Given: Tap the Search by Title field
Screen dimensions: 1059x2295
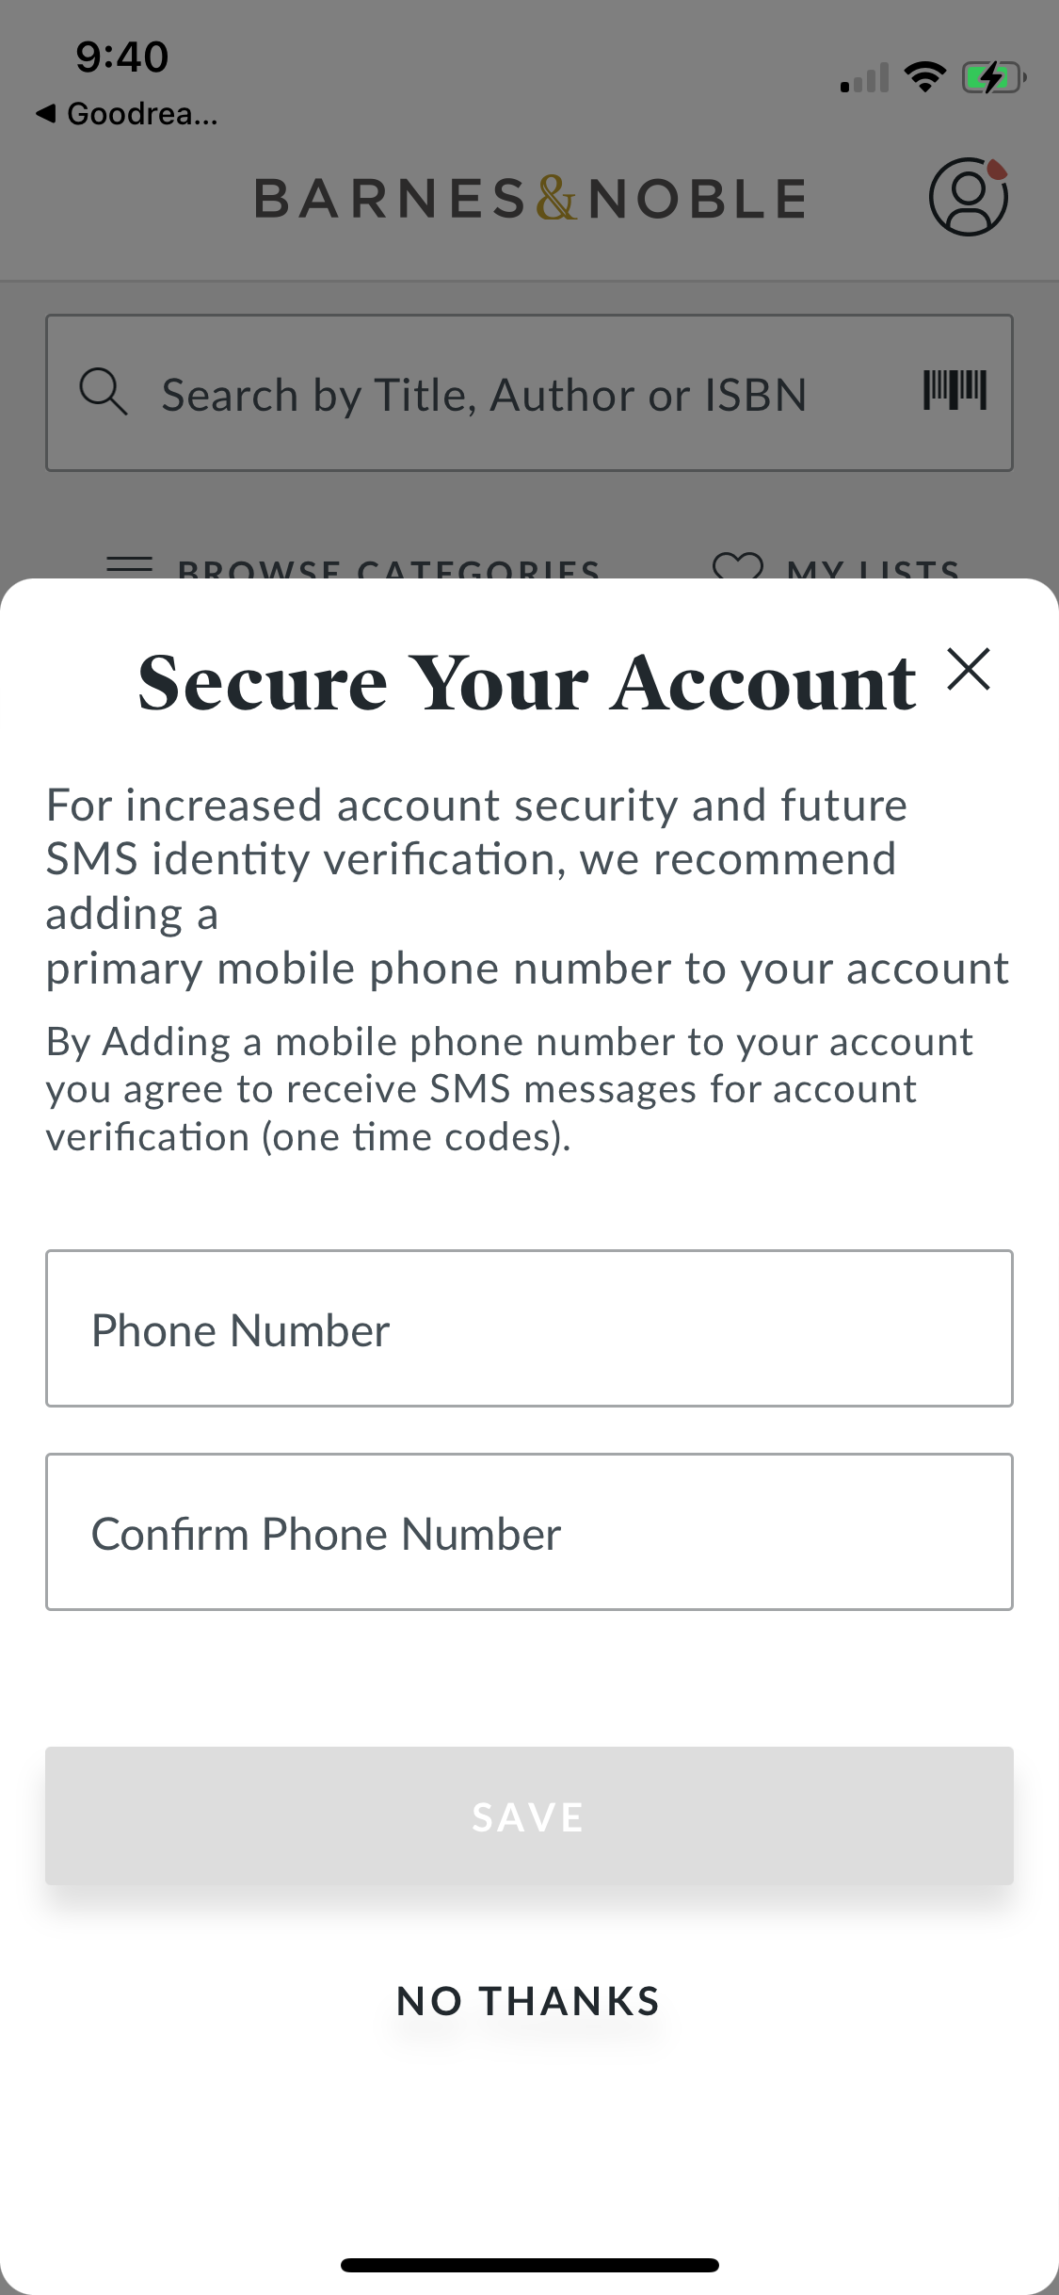Looking at the screenshot, I should tap(484, 394).
